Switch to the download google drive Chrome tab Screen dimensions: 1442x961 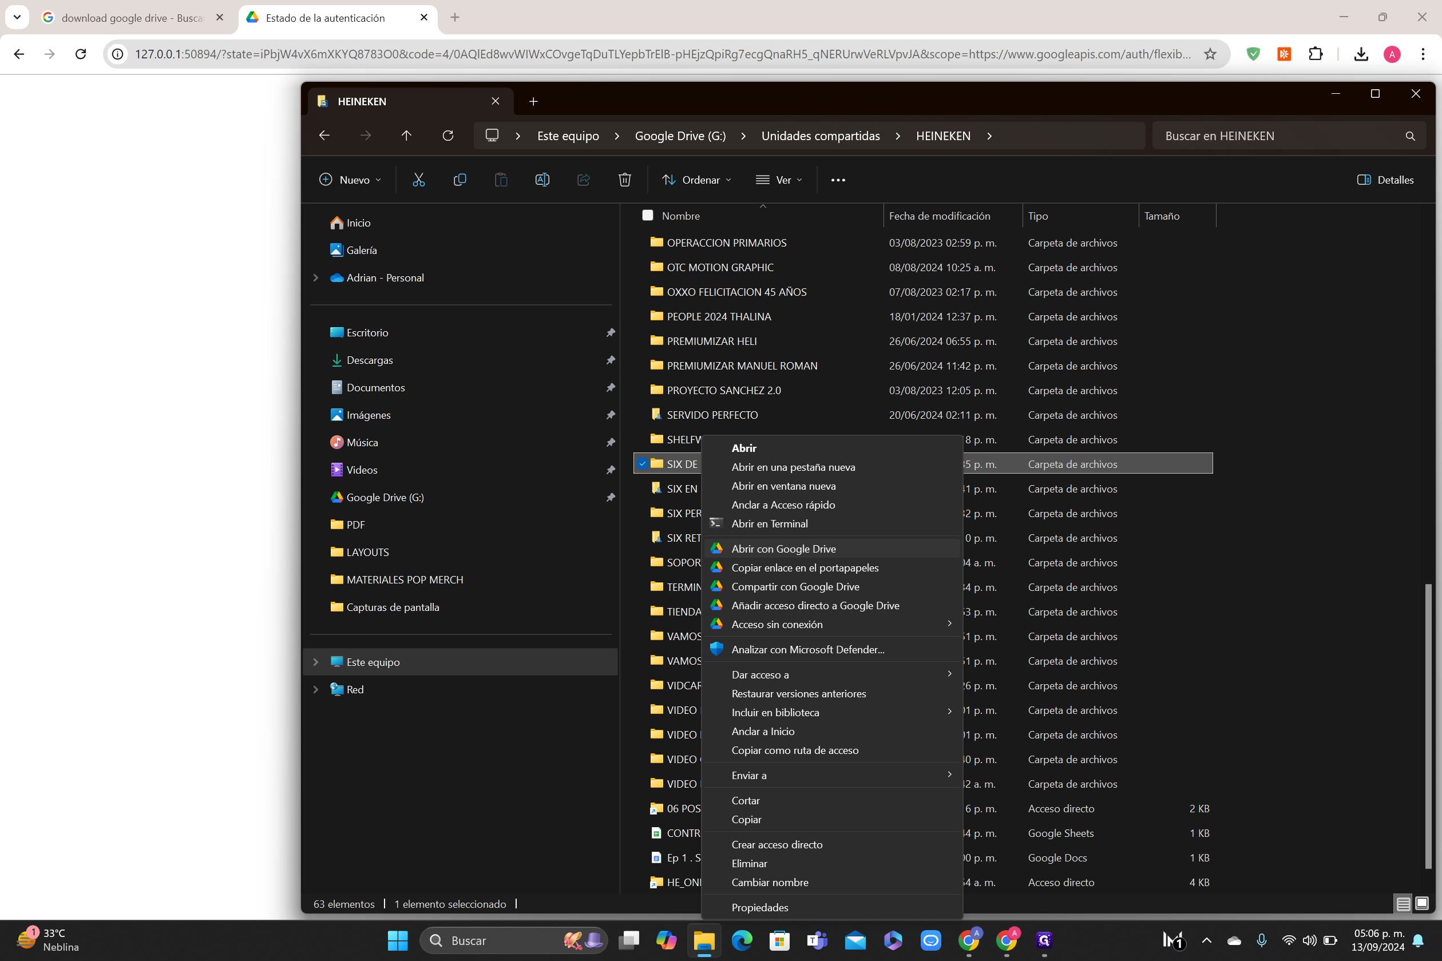(x=132, y=18)
